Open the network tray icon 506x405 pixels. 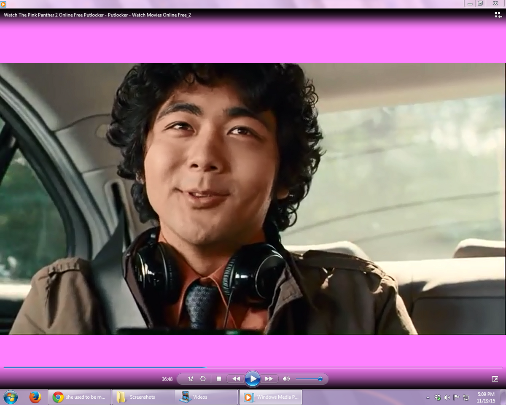pyautogui.click(x=466, y=397)
